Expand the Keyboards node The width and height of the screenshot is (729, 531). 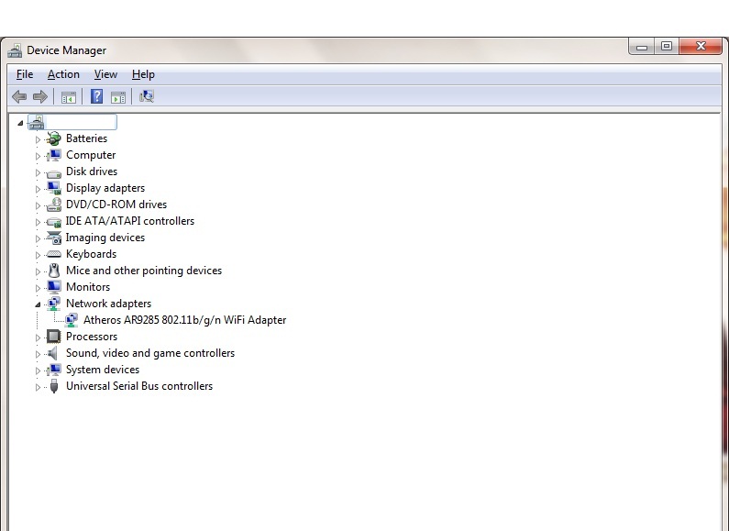coord(39,255)
